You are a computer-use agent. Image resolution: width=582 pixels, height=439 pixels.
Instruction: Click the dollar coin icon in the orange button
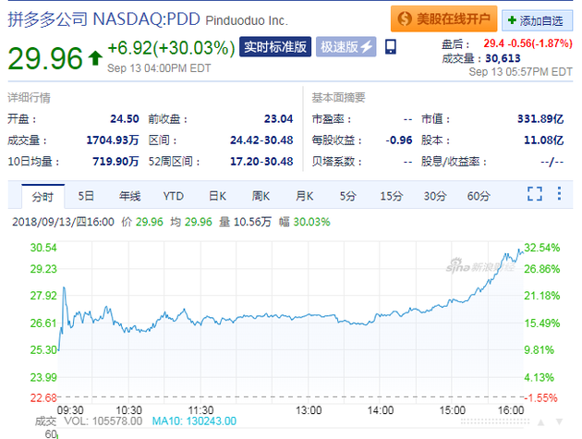[x=405, y=18]
